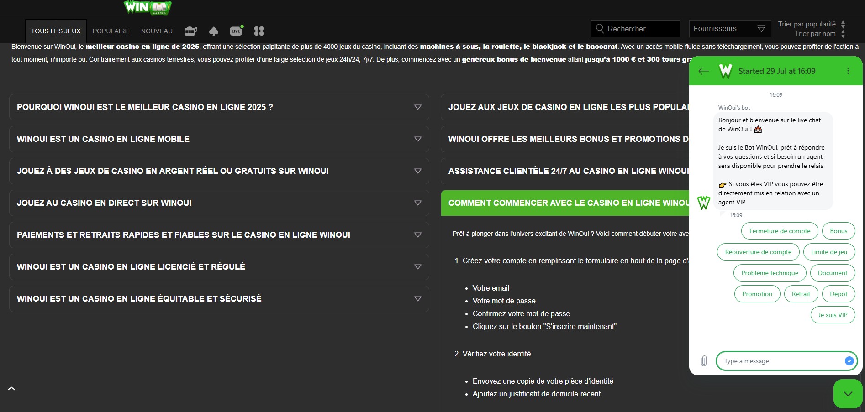Expand 'Jouez à des jeux de casino en argent réel'

(219, 171)
